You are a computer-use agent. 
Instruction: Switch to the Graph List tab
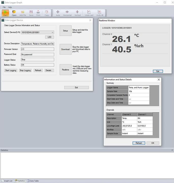pos(7,181)
